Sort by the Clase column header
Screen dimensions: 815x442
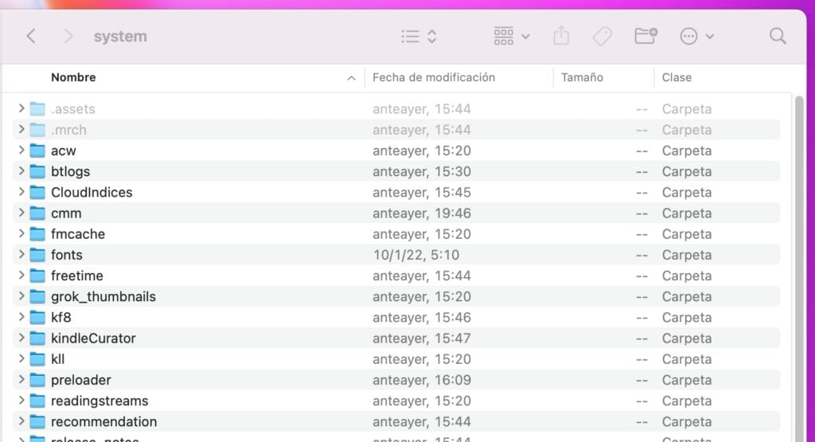pos(677,77)
